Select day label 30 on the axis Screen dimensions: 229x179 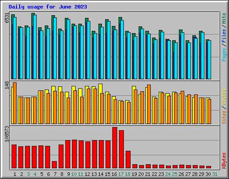point(208,174)
